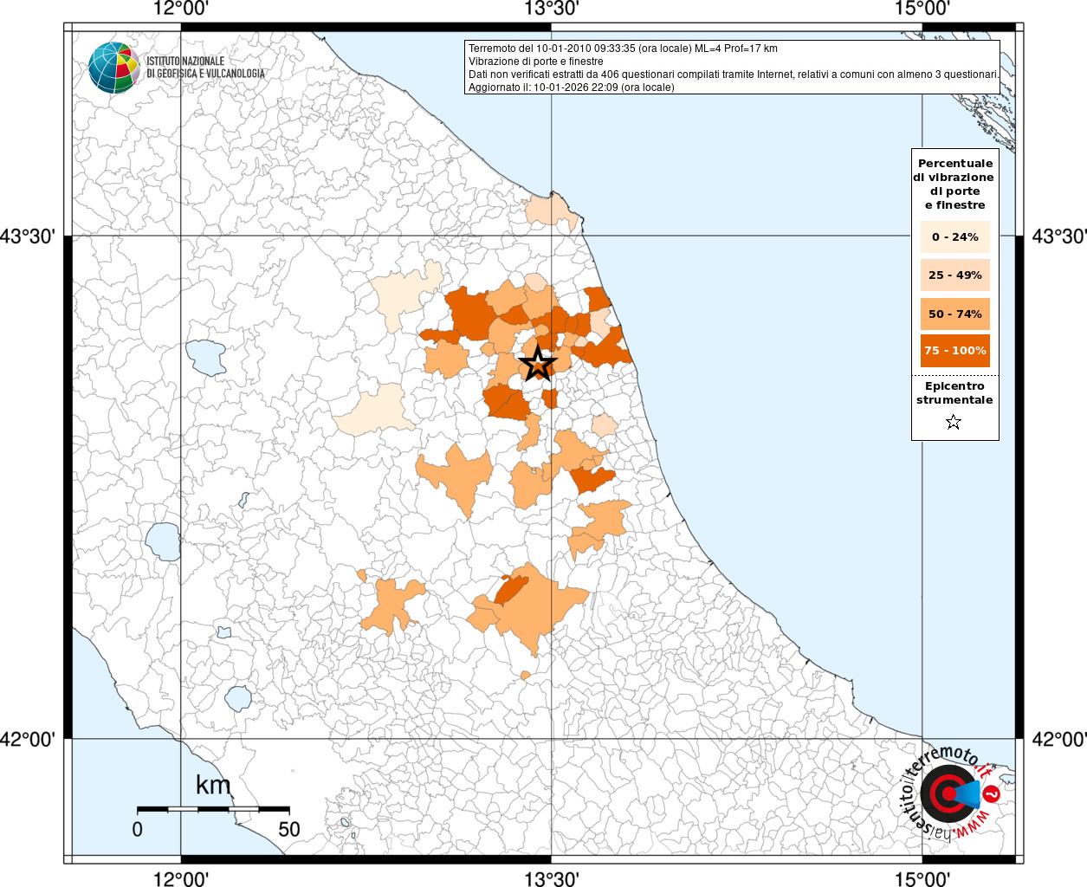Click the small star symbol in the legend

coord(954,423)
